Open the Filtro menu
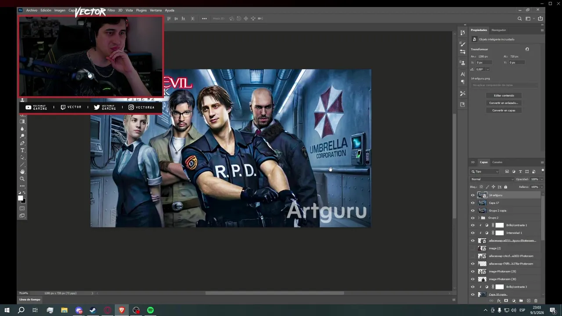 click(111, 10)
